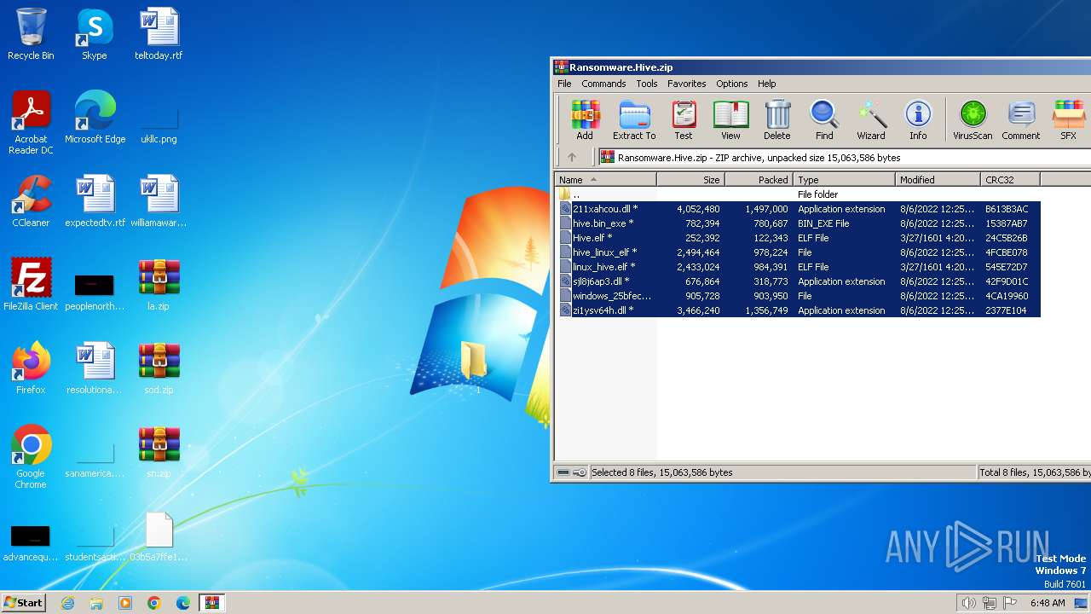Click the Find toolbar icon
The width and height of the screenshot is (1091, 614).
pyautogui.click(x=824, y=119)
